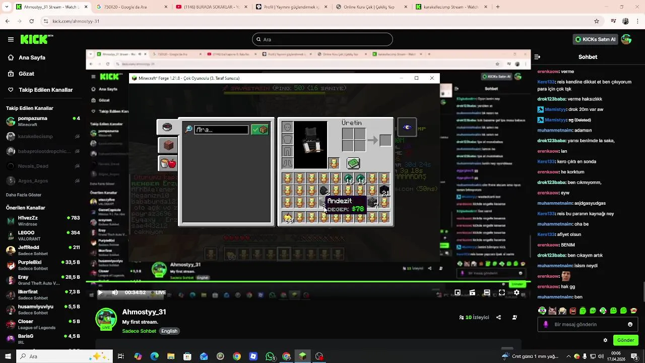Screen dimensions: 645x363
Task: Click the green stream progress bar
Action: pyautogui.click(x=308, y=282)
